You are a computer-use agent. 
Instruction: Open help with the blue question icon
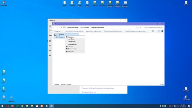[x=162, y=31]
